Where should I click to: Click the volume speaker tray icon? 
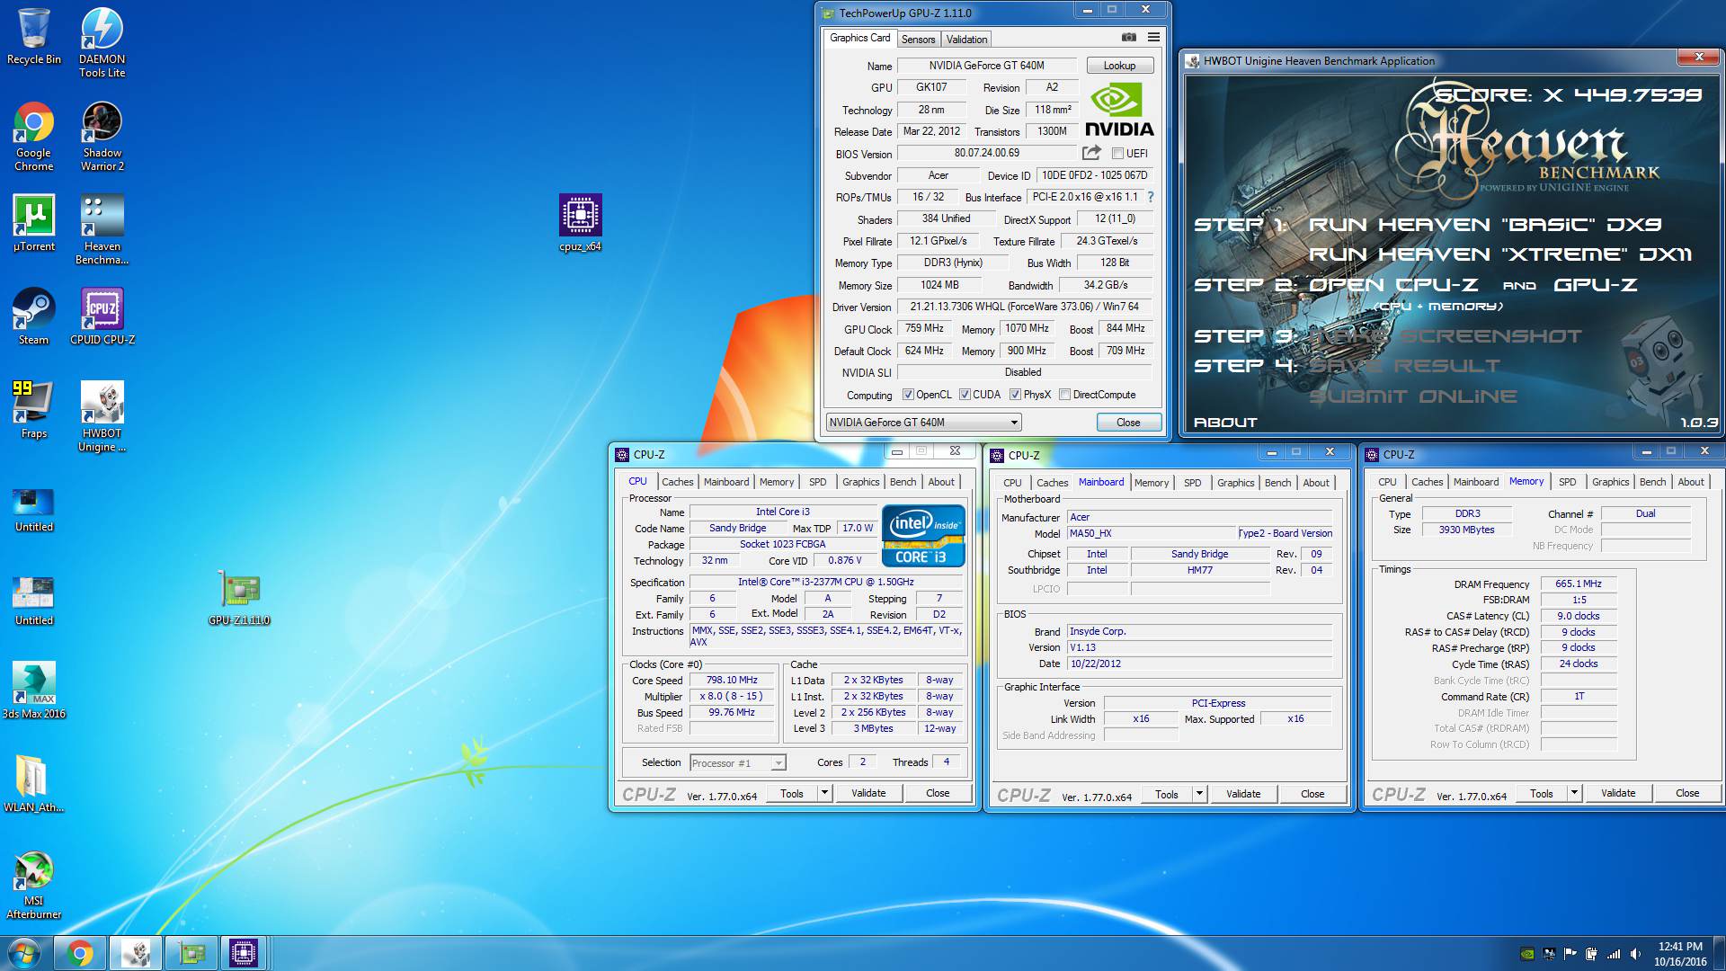pyautogui.click(x=1636, y=954)
